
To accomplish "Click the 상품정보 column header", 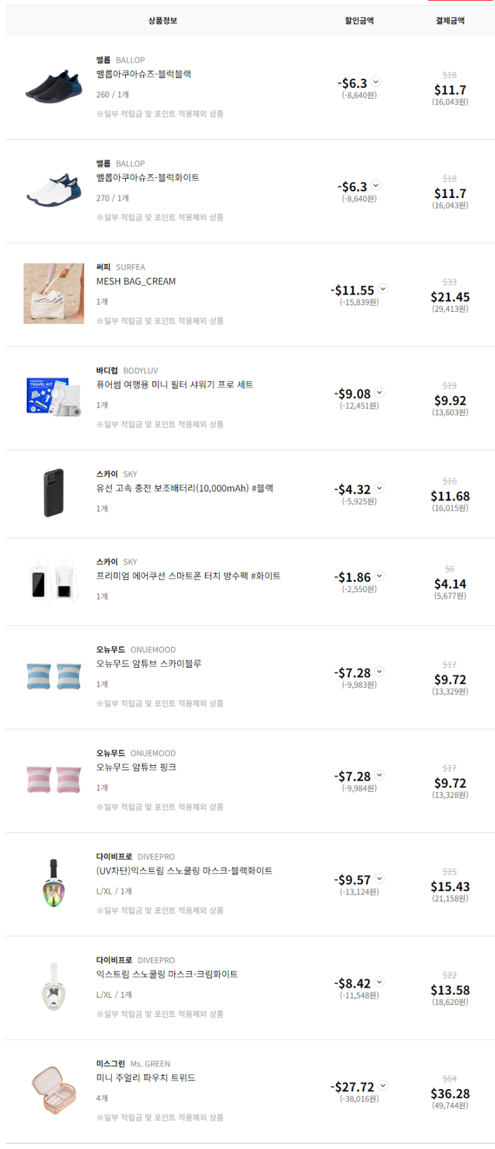I will [163, 21].
